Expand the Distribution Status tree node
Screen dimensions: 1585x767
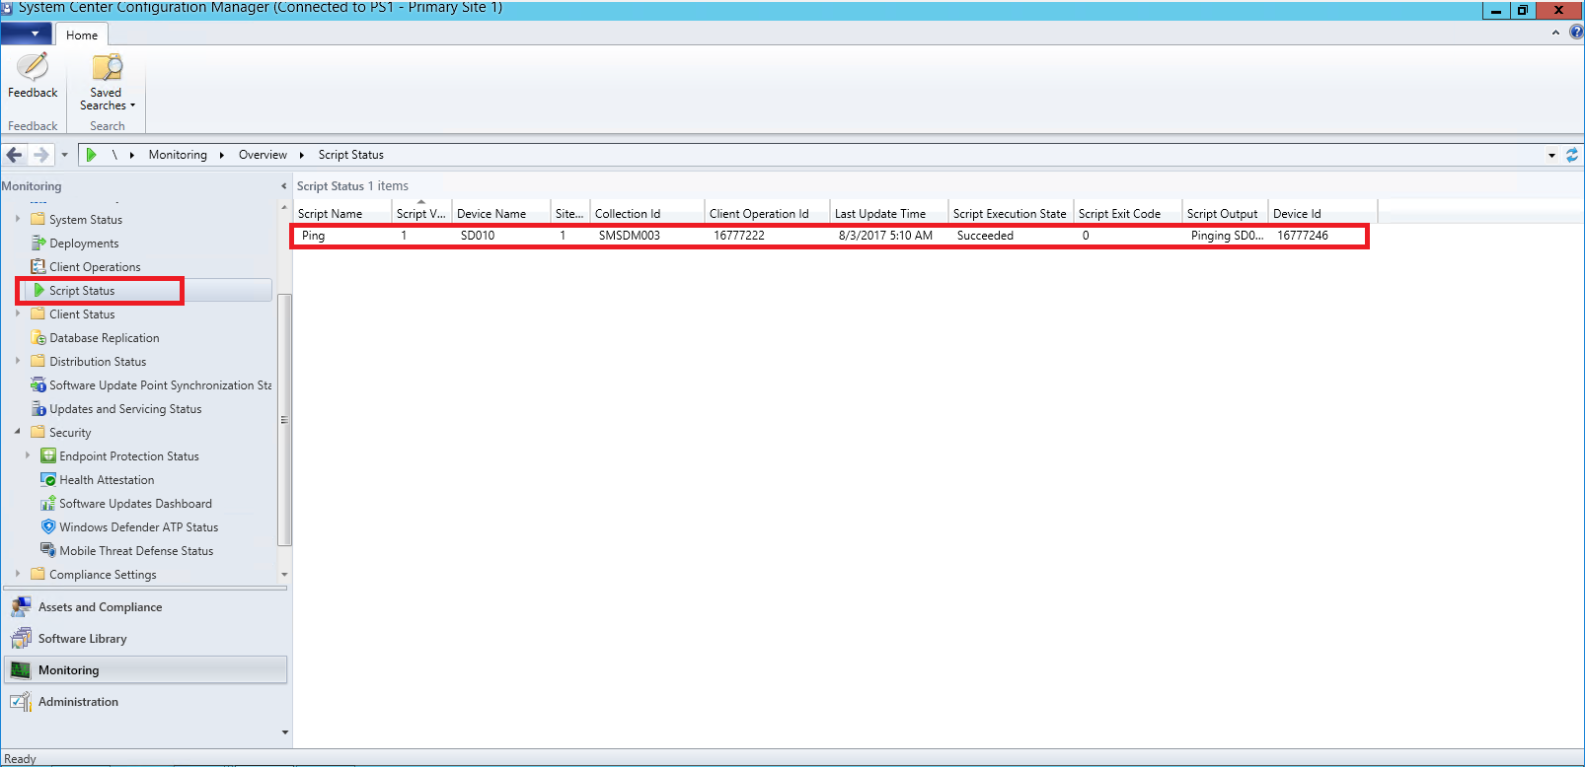[x=18, y=361]
